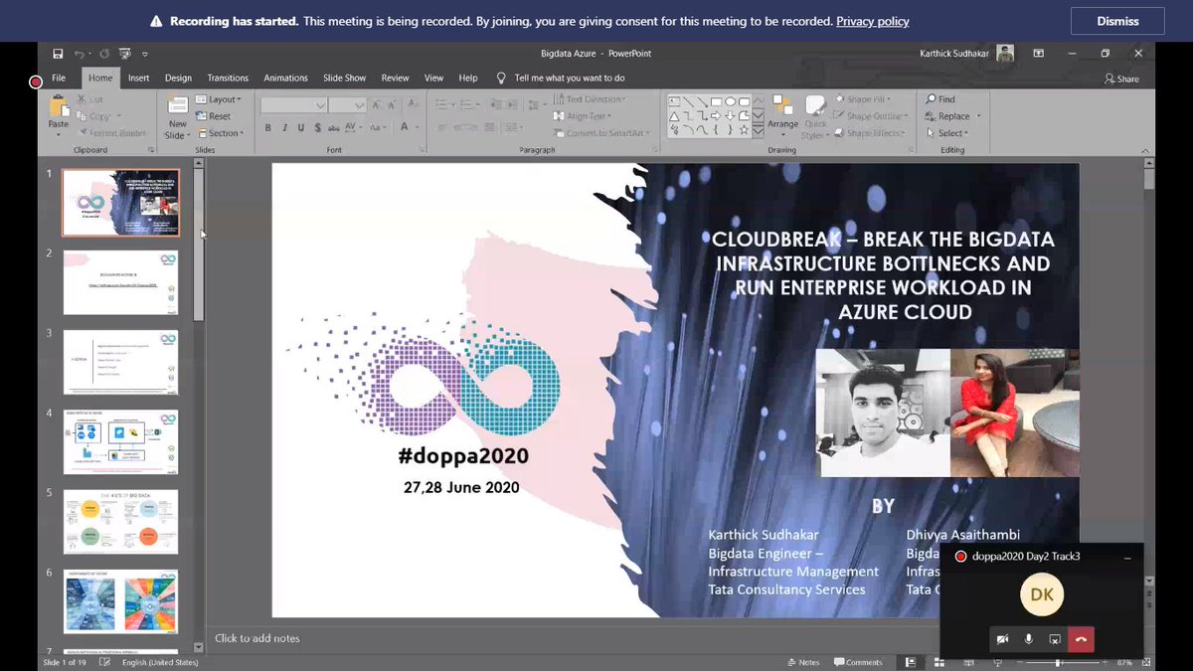The height and width of the screenshot is (671, 1193).
Task: Select the Oval shape in gallery
Action: [x=731, y=101]
